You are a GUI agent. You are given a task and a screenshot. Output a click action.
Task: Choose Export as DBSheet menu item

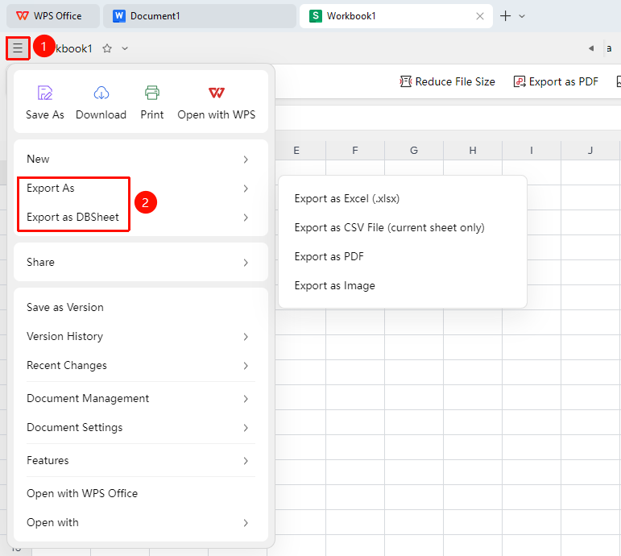pyautogui.click(x=141, y=218)
